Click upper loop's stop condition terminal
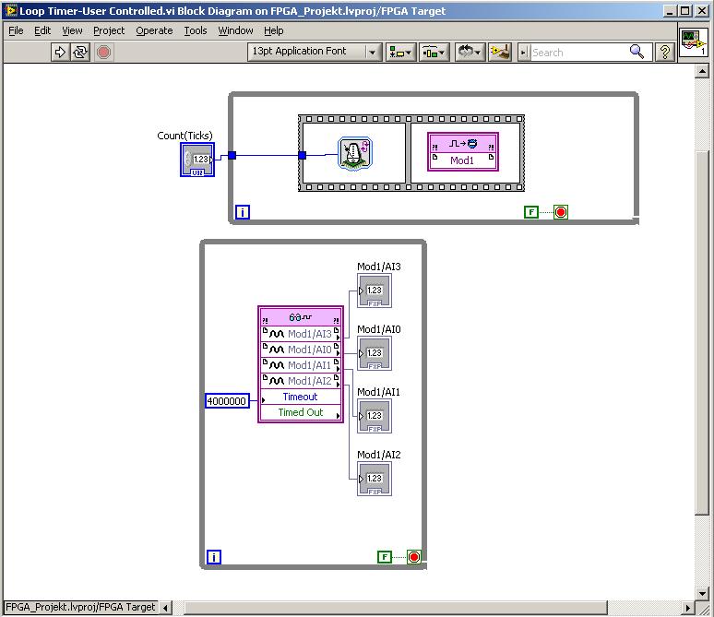 pyautogui.click(x=561, y=212)
